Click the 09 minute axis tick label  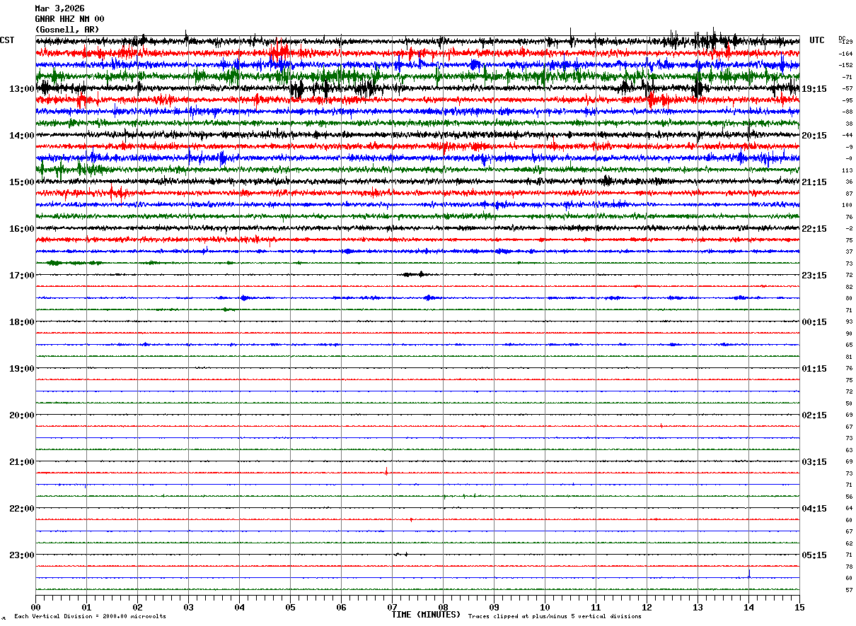[494, 607]
